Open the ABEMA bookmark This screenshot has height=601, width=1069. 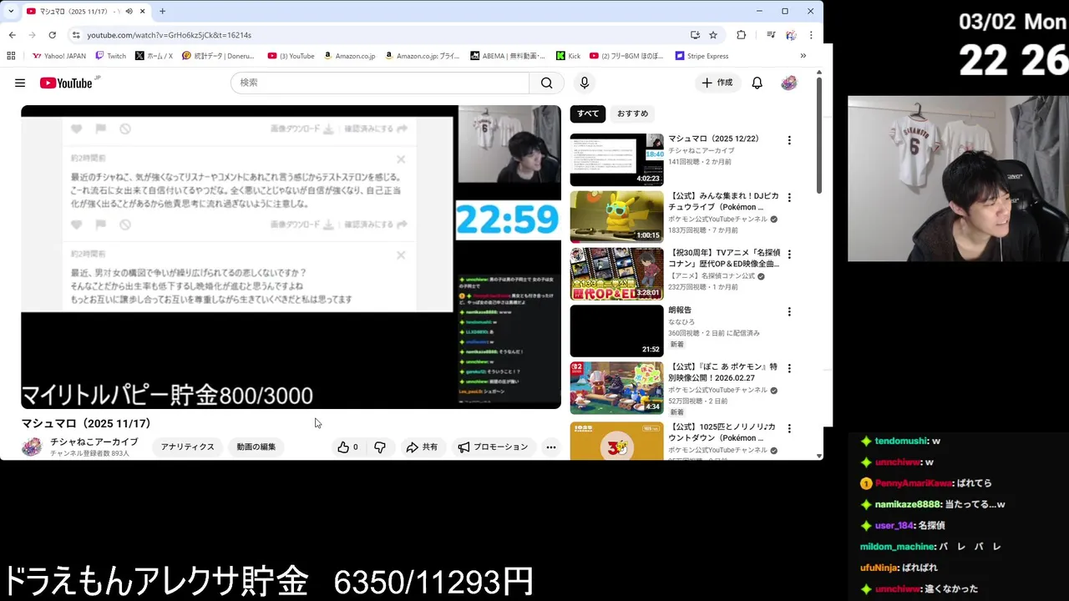click(x=507, y=56)
